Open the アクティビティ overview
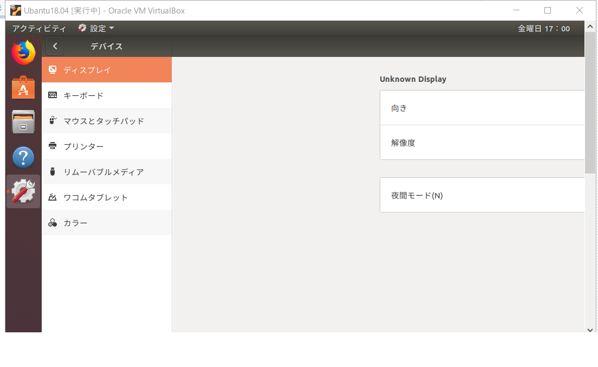The image size is (598, 367). tap(40, 29)
